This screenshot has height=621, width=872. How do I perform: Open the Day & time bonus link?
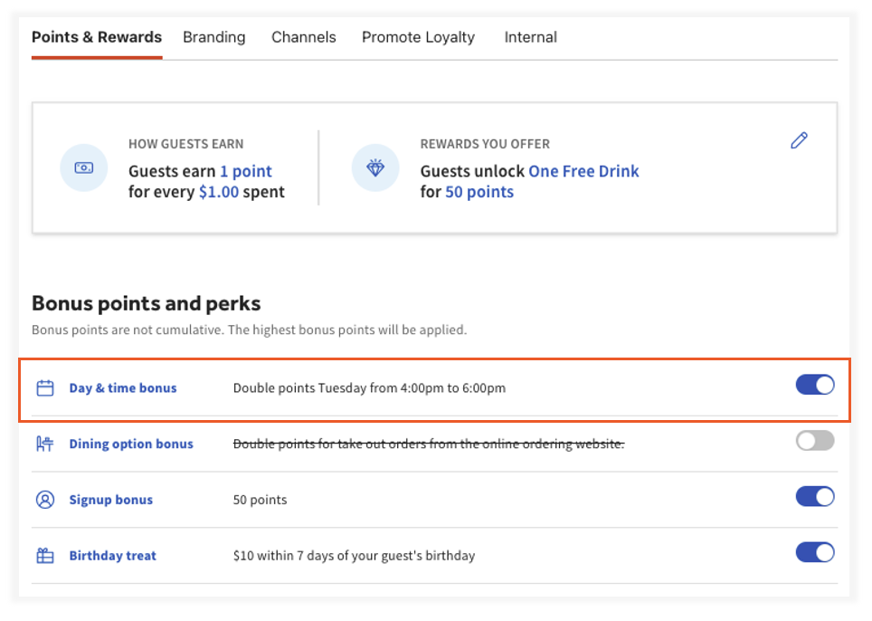tap(123, 388)
